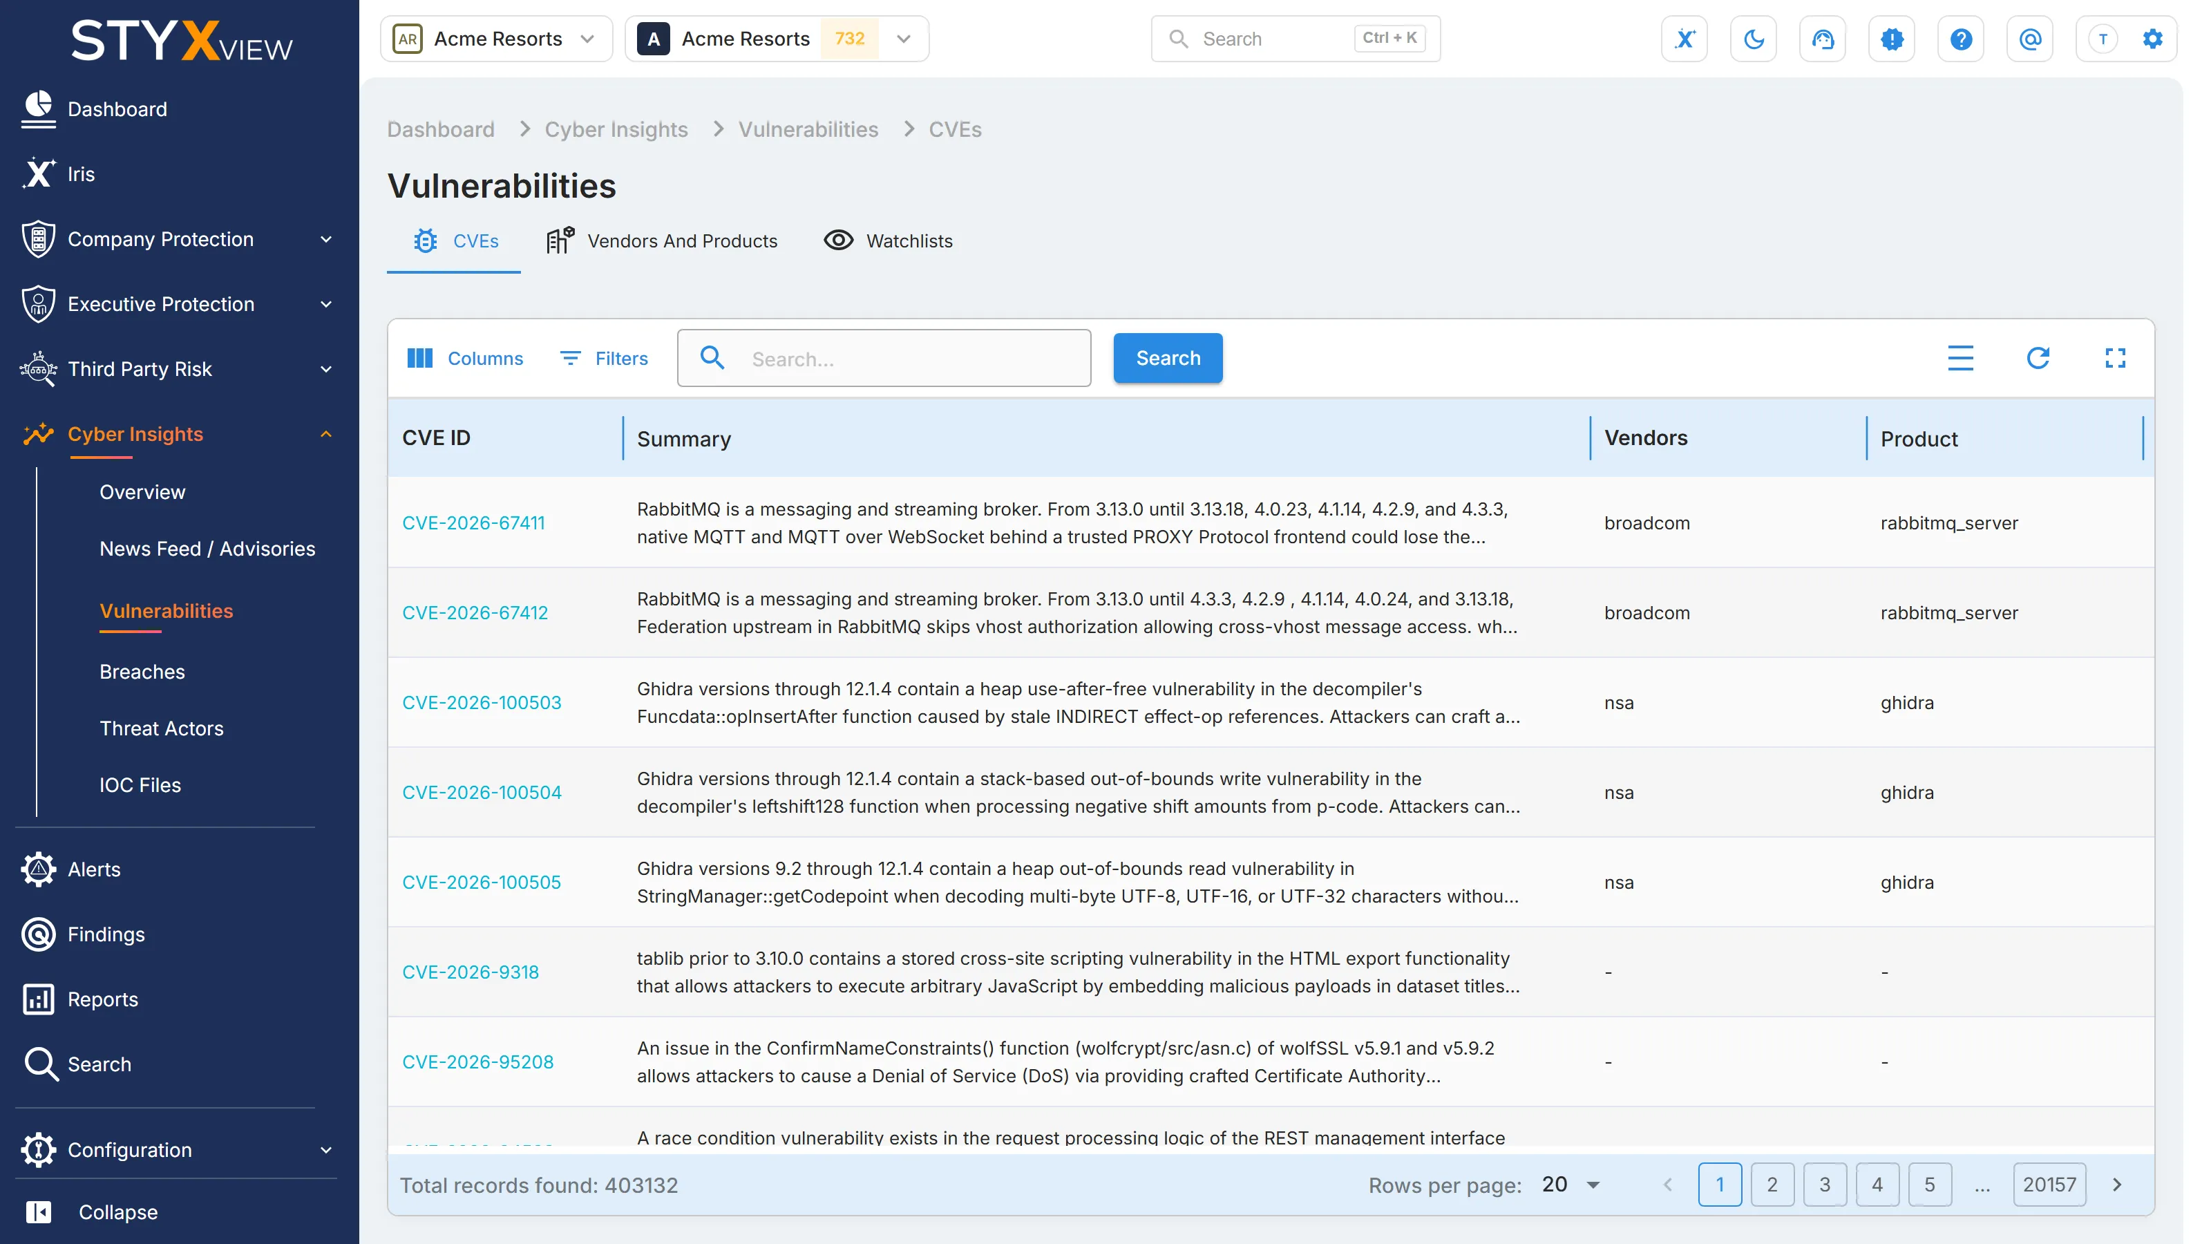The width and height of the screenshot is (2211, 1244).
Task: Click the blue Search button
Action: [1167, 358]
